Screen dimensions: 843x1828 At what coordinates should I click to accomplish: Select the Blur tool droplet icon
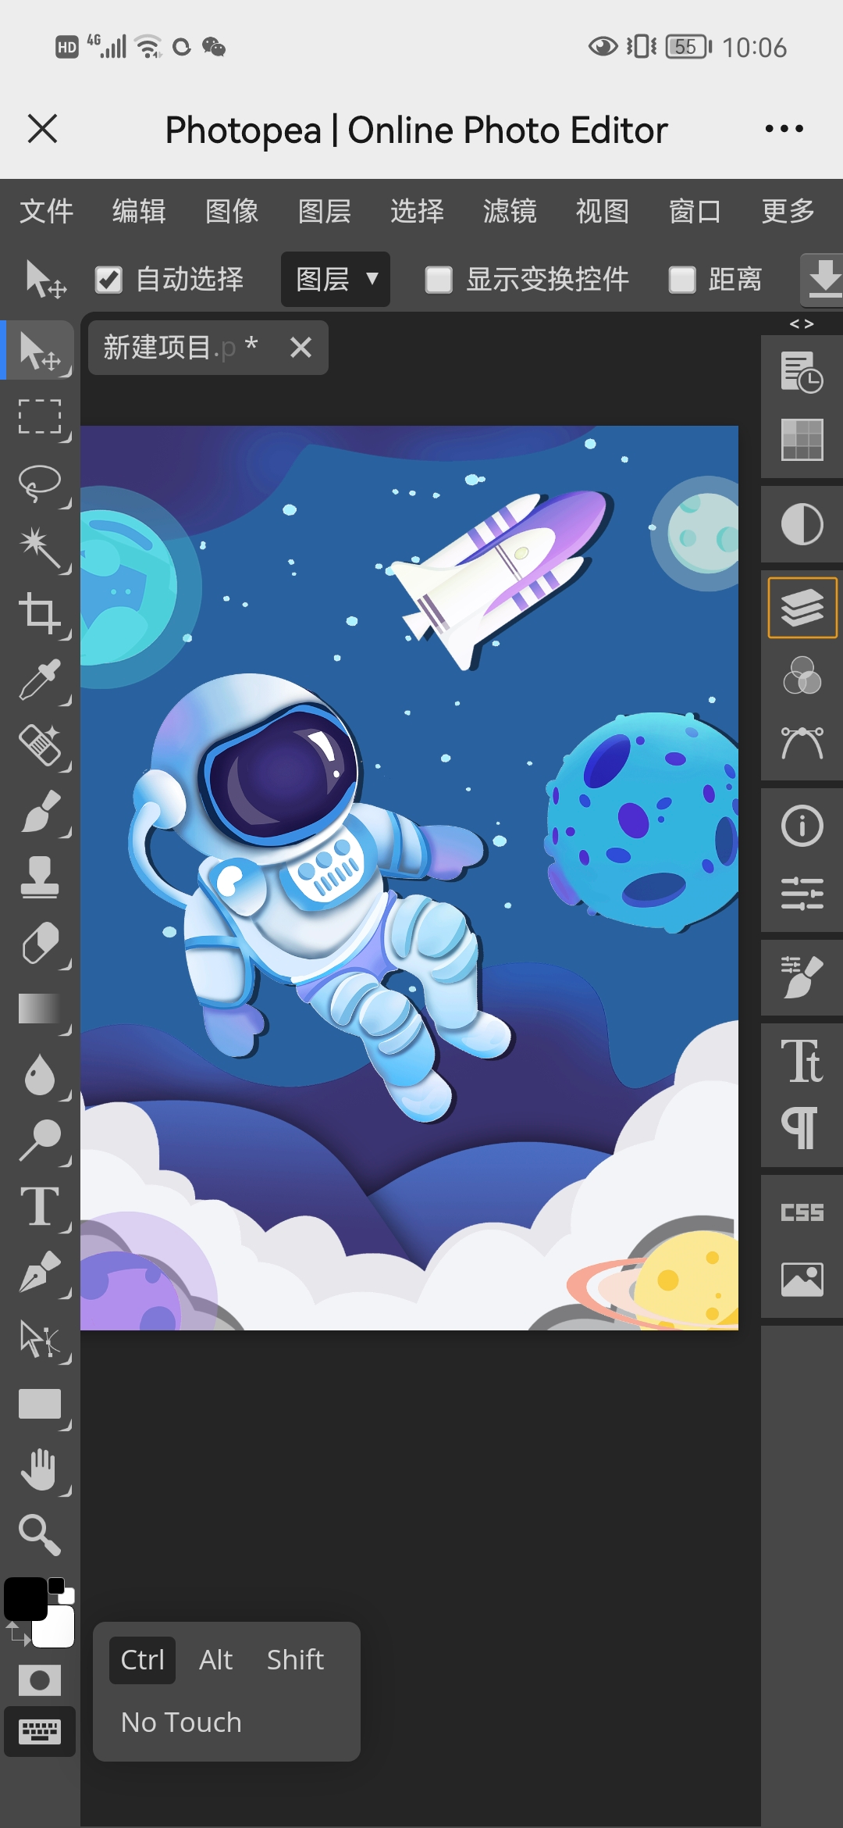coord(40,1074)
